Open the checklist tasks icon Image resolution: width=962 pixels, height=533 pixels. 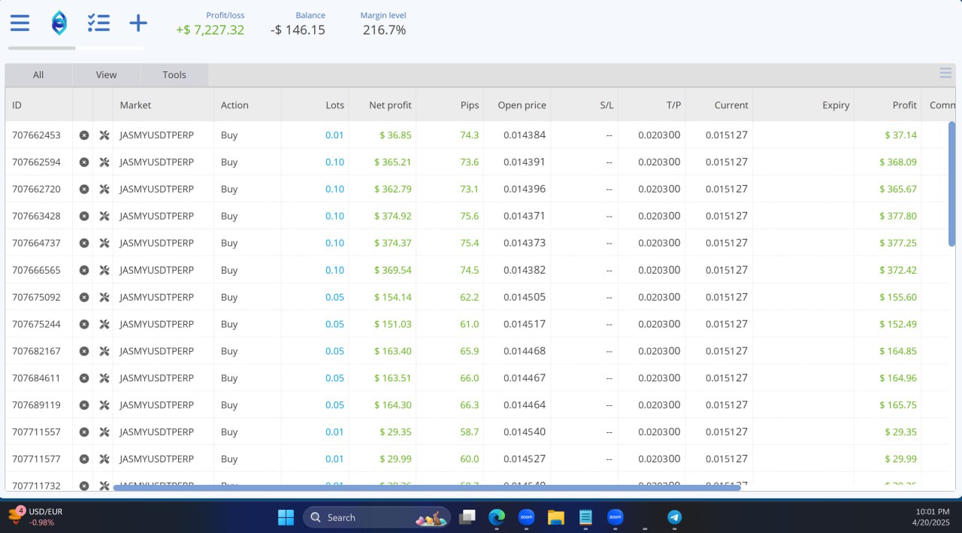(98, 23)
